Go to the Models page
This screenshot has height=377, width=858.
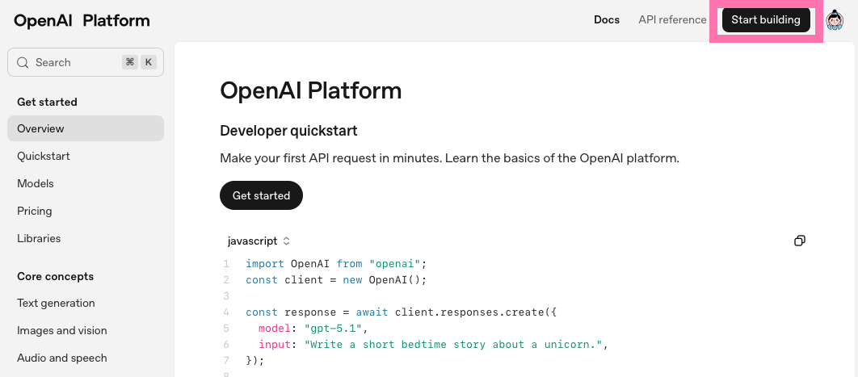(36, 183)
